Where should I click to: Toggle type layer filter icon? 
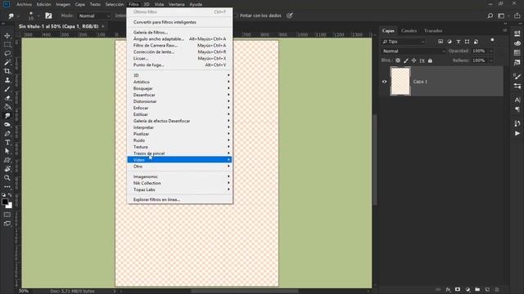(x=458, y=42)
